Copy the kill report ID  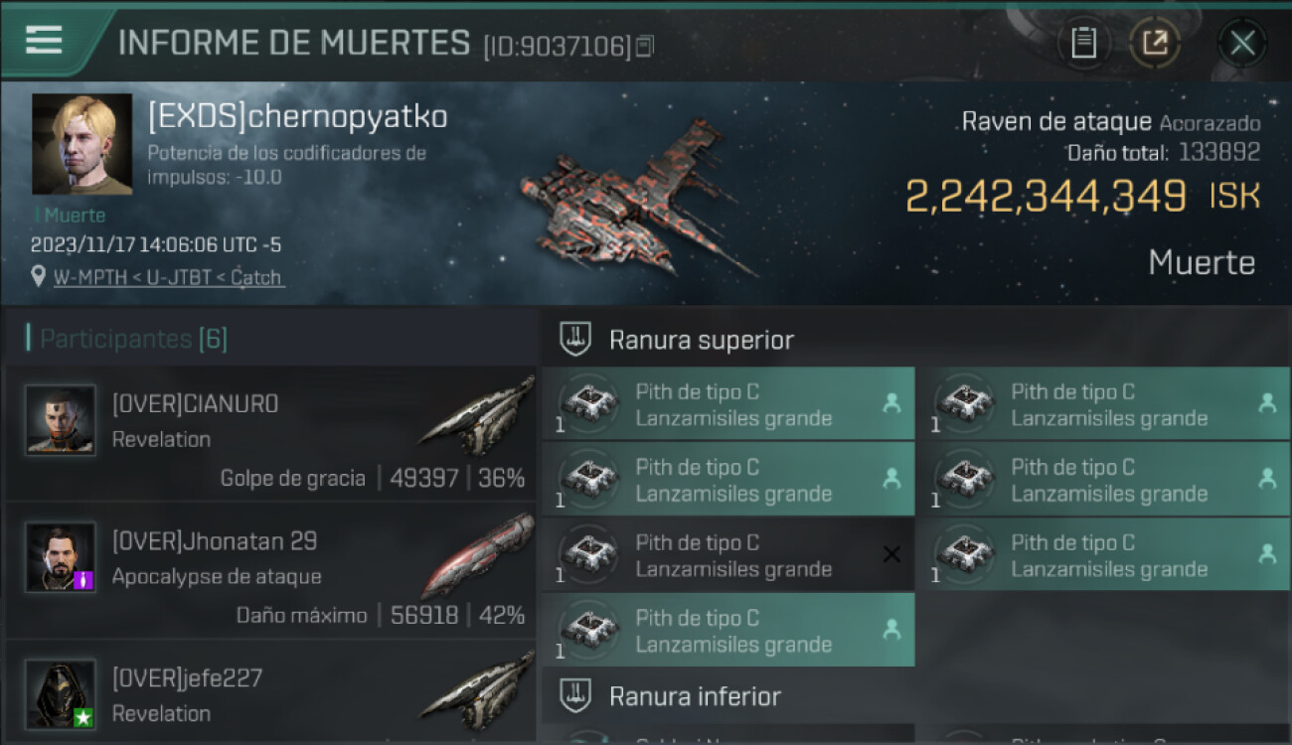click(645, 46)
